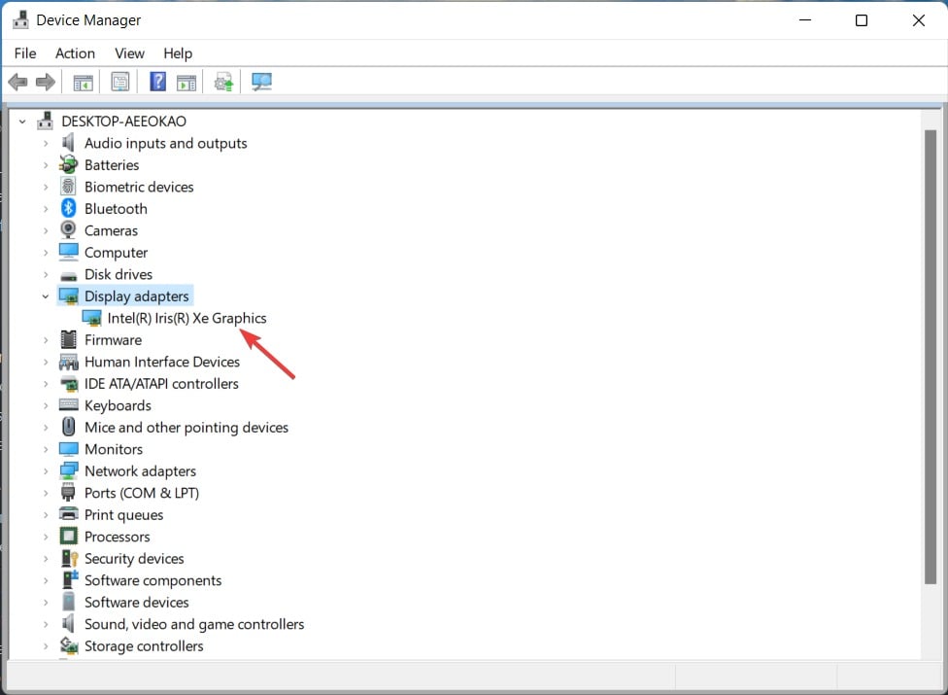Select Intel(R) Iris(R) Xe Graphics
948x695 pixels.
pyautogui.click(x=186, y=318)
